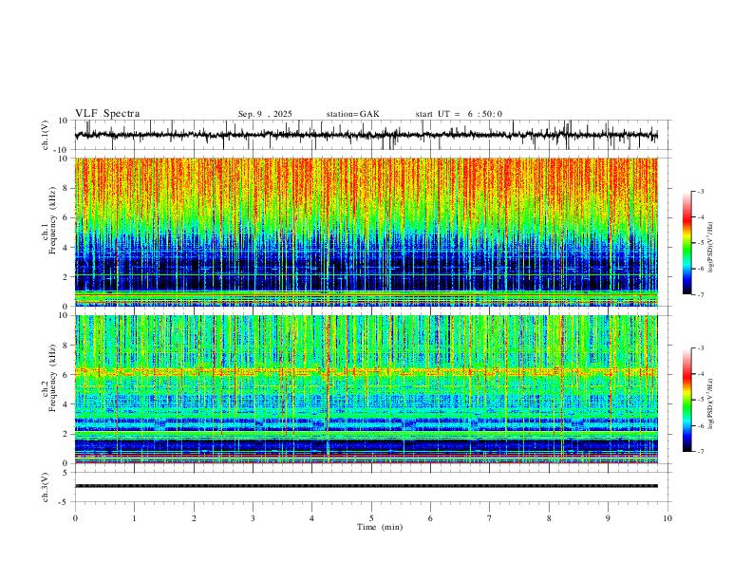752x581 pixels.
Task: Select the "ch.3(V)" axis label
Action: (x=46, y=487)
